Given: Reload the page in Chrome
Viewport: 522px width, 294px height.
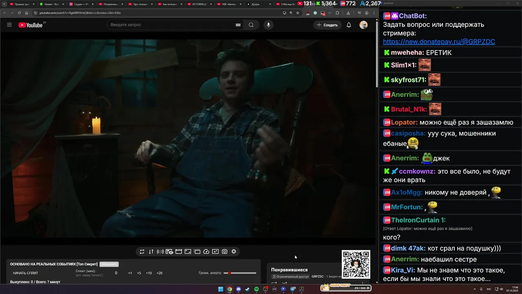Looking at the screenshot, I should point(19,13).
